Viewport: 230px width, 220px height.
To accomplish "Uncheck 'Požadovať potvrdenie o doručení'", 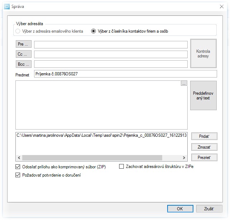I will coord(18,175).
